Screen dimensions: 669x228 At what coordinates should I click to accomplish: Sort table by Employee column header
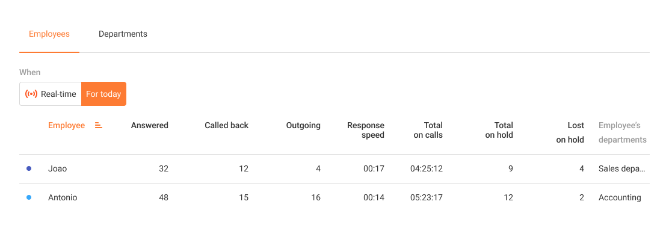click(x=66, y=126)
